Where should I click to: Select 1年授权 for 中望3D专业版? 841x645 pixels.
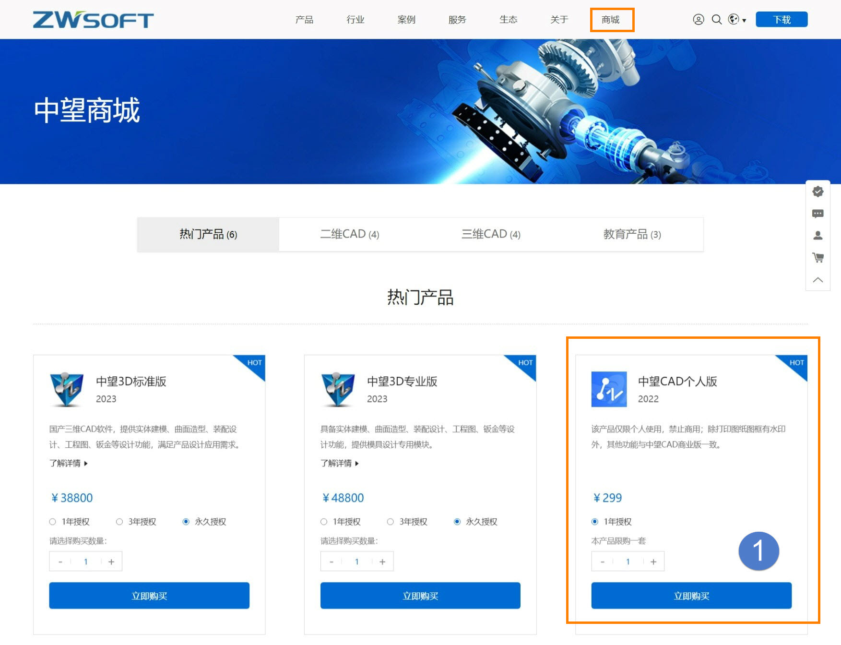[x=324, y=522]
